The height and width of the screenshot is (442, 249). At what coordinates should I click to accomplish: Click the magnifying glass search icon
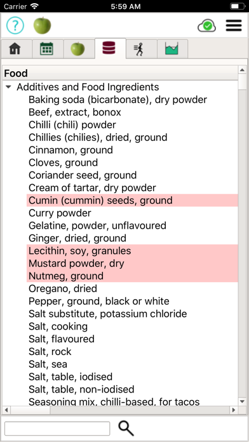click(126, 429)
